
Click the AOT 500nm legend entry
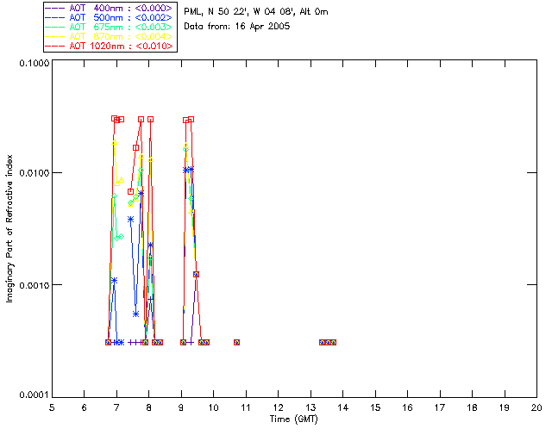coord(110,17)
